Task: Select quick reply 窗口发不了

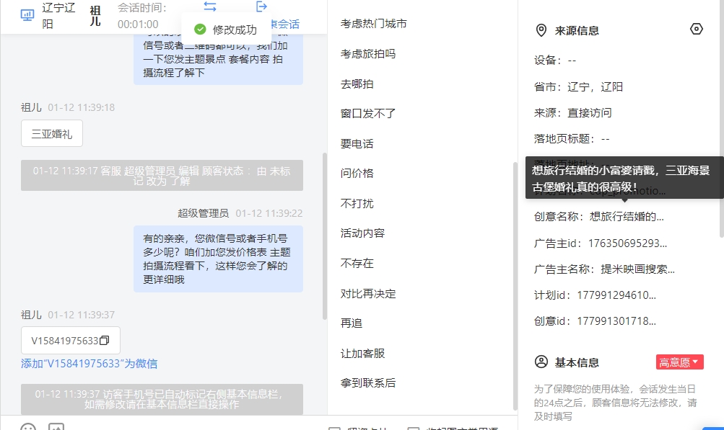Action: coord(368,113)
